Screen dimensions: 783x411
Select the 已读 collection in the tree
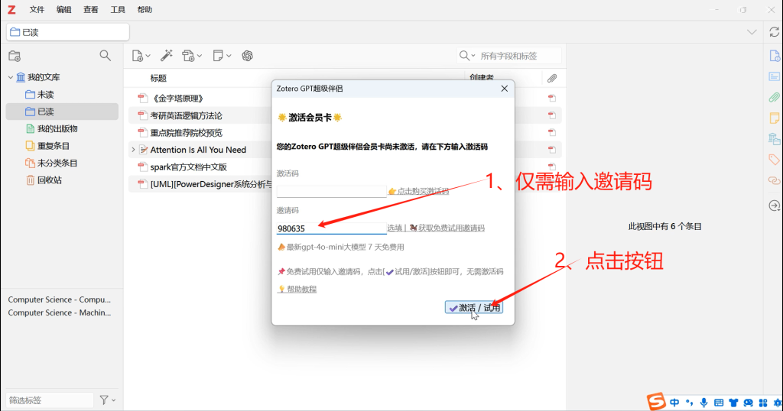(x=62, y=112)
